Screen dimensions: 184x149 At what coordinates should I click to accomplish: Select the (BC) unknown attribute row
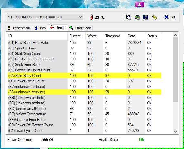click(x=85, y=103)
